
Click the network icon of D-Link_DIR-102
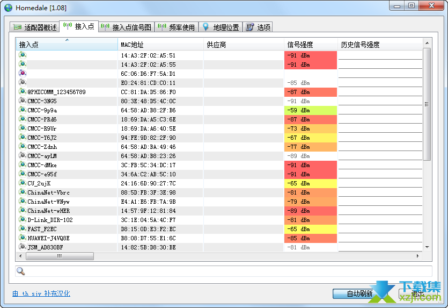pyautogui.click(x=23, y=220)
